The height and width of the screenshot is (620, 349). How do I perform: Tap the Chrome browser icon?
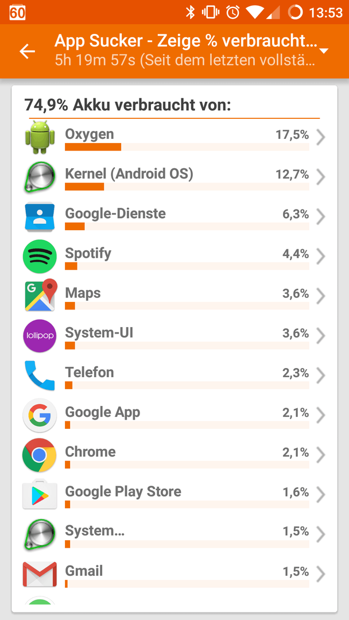[x=40, y=455]
